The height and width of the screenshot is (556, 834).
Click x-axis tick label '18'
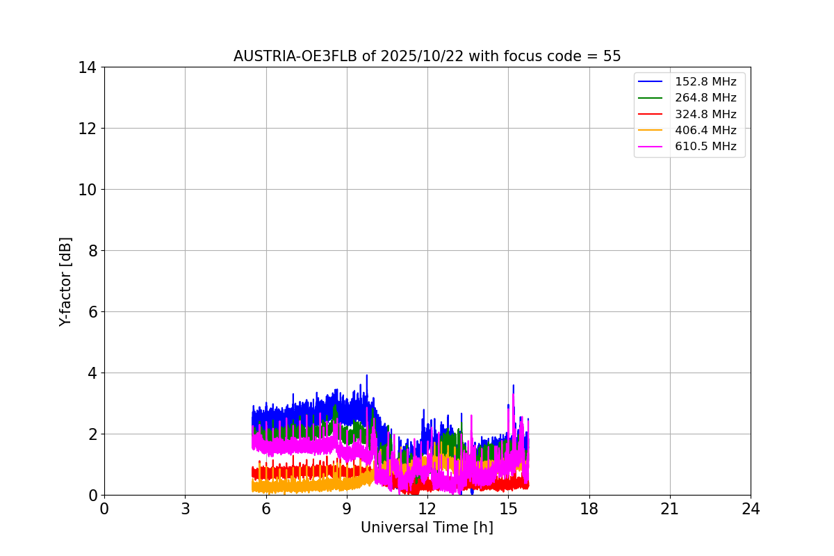click(x=589, y=509)
